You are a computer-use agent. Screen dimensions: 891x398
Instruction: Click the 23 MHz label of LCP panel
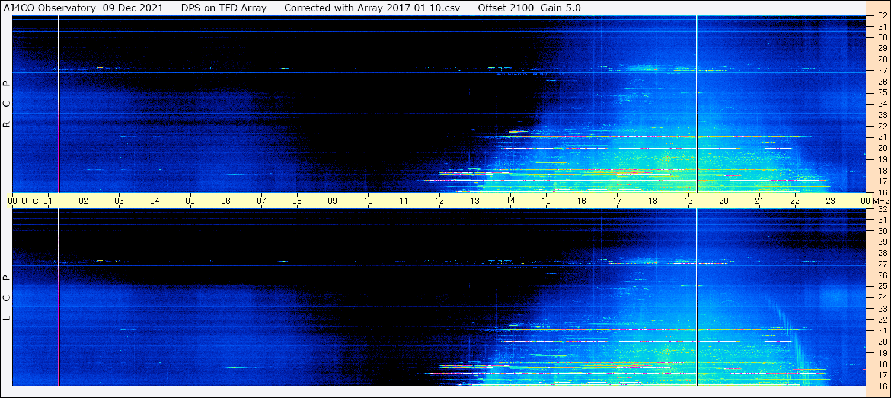[882, 309]
